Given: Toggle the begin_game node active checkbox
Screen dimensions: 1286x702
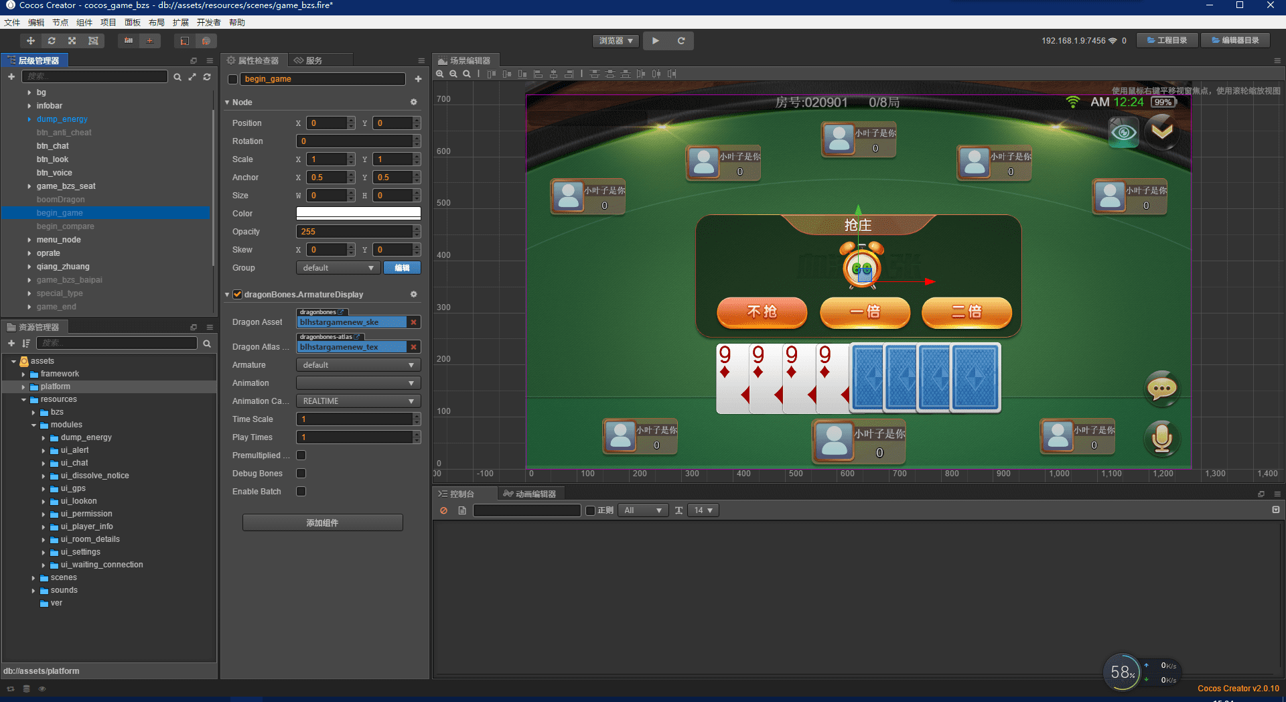Looking at the screenshot, I should [x=233, y=79].
